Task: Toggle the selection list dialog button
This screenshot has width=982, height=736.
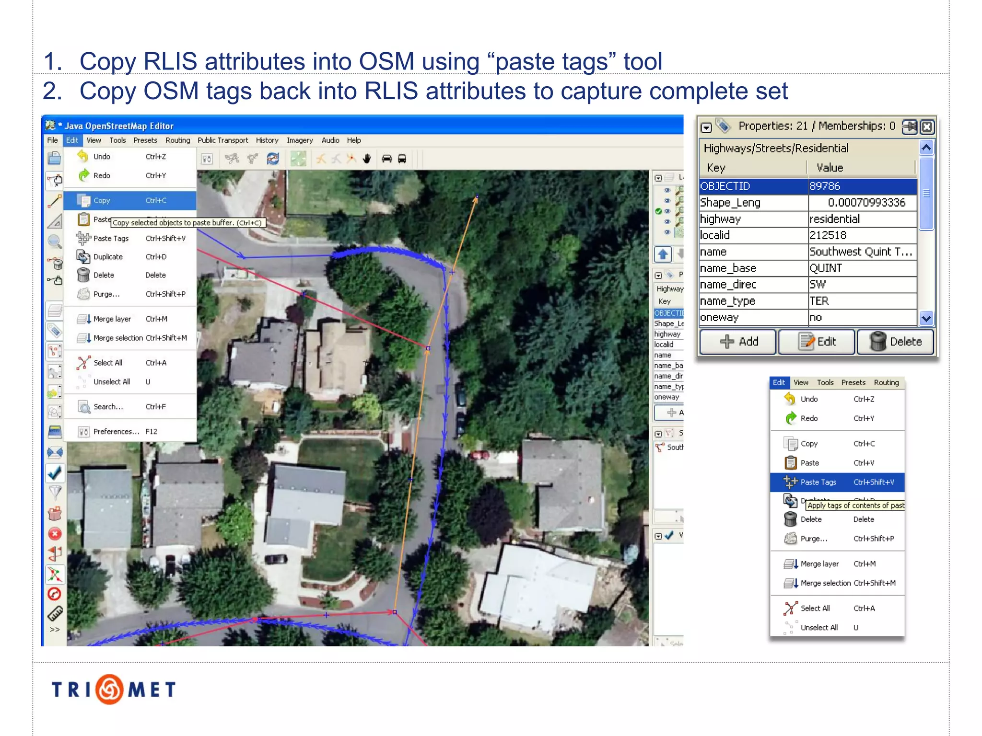Action: pyautogui.click(x=55, y=351)
